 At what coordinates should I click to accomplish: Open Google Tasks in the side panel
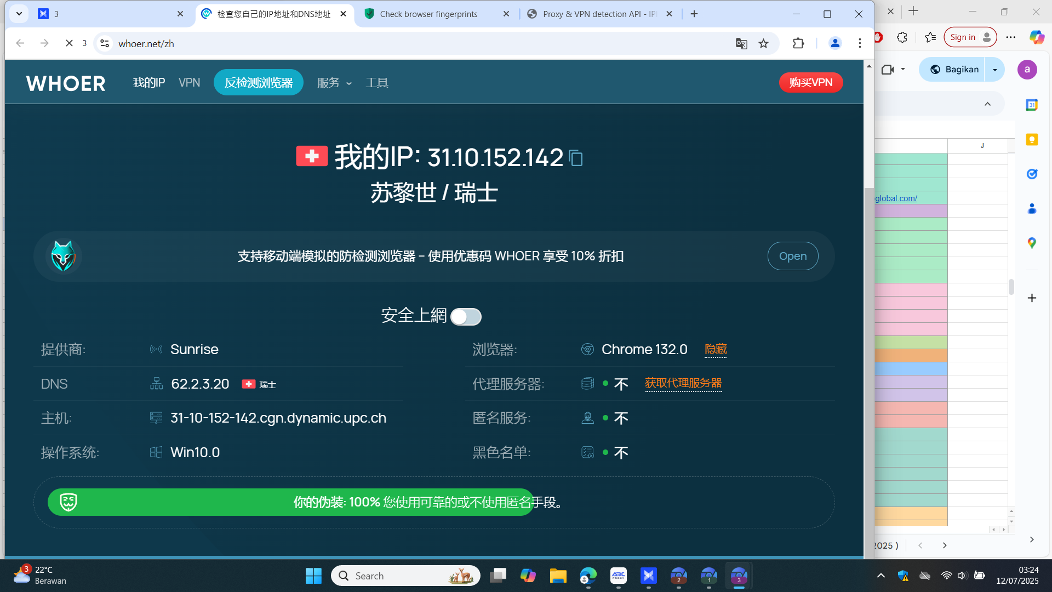[x=1032, y=174]
